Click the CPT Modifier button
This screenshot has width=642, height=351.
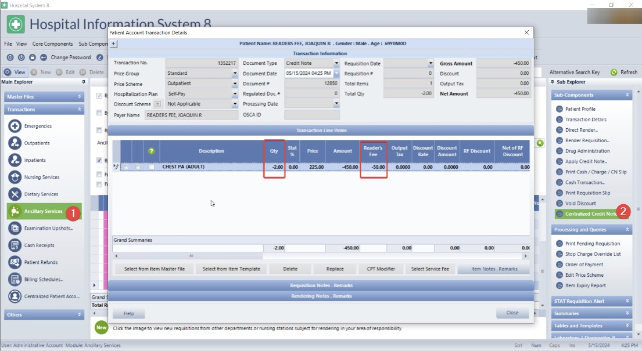381,269
